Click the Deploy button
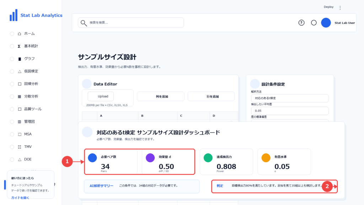Screen dimensions: 364x205 [328, 7]
